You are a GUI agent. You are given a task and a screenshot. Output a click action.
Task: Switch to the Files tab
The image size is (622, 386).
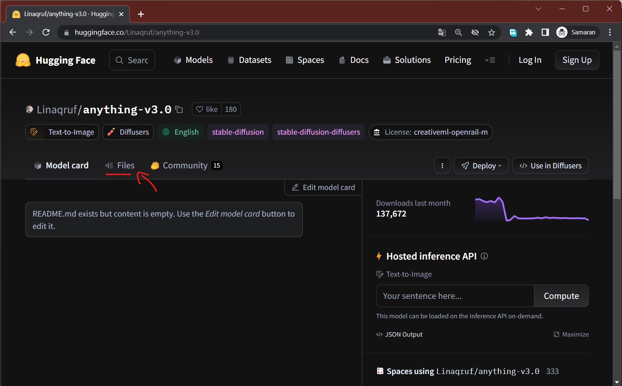click(x=120, y=165)
